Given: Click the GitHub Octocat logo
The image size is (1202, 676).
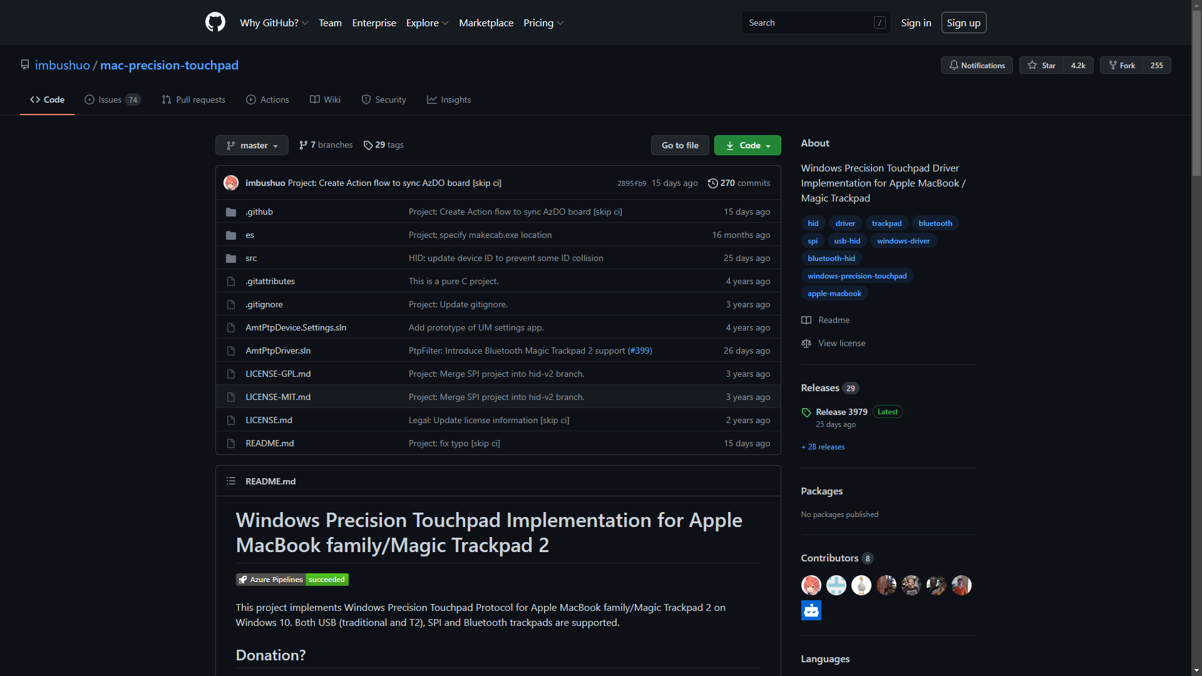Looking at the screenshot, I should [215, 23].
